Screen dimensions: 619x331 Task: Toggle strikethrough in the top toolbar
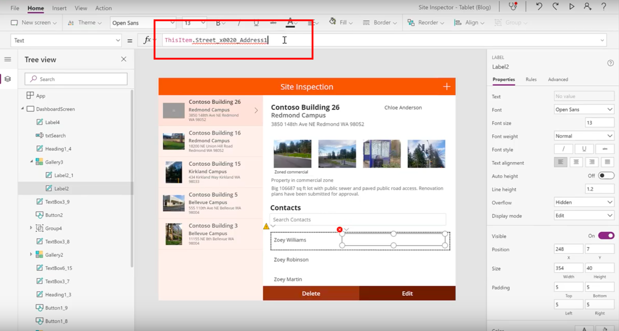(x=273, y=22)
